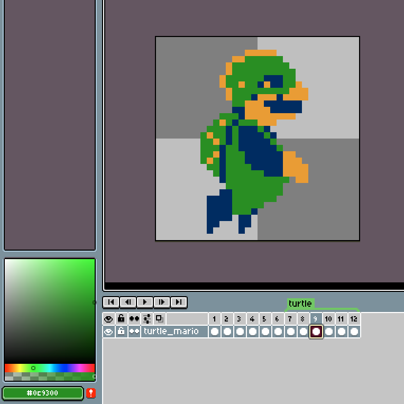Lock the turtle_mario layer
This screenshot has width=404, height=404.
coord(121,332)
